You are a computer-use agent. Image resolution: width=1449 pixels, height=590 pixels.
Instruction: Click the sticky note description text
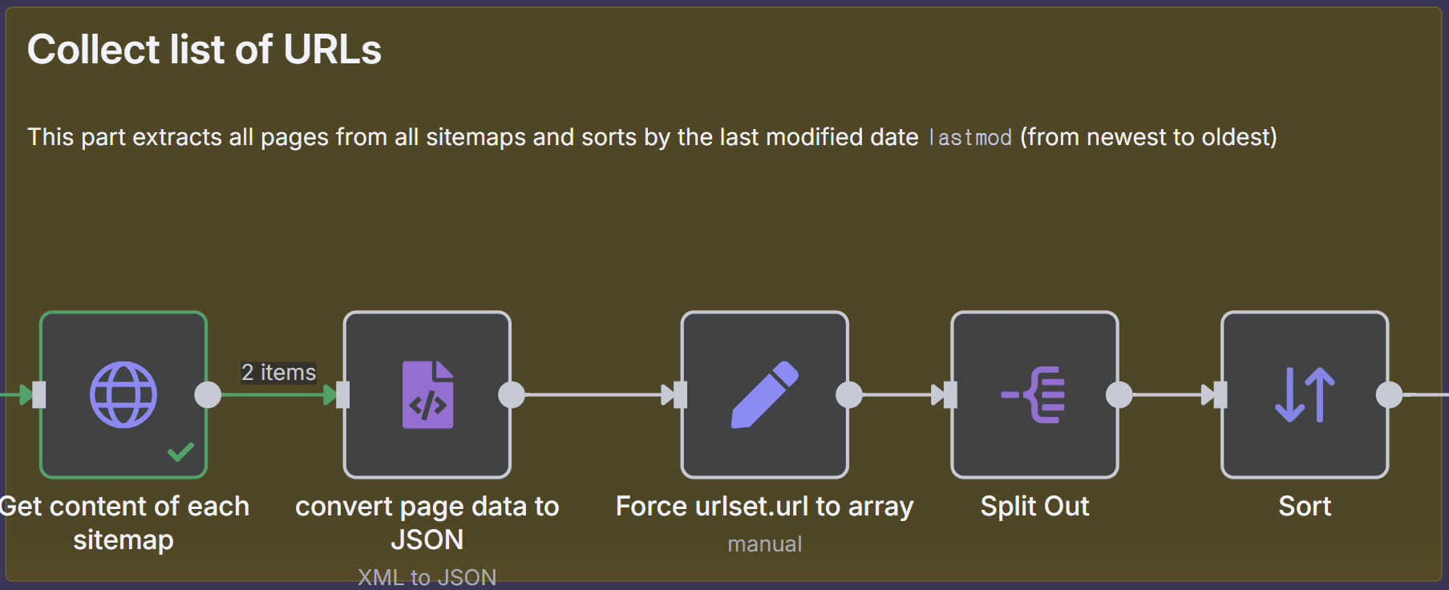point(652,137)
